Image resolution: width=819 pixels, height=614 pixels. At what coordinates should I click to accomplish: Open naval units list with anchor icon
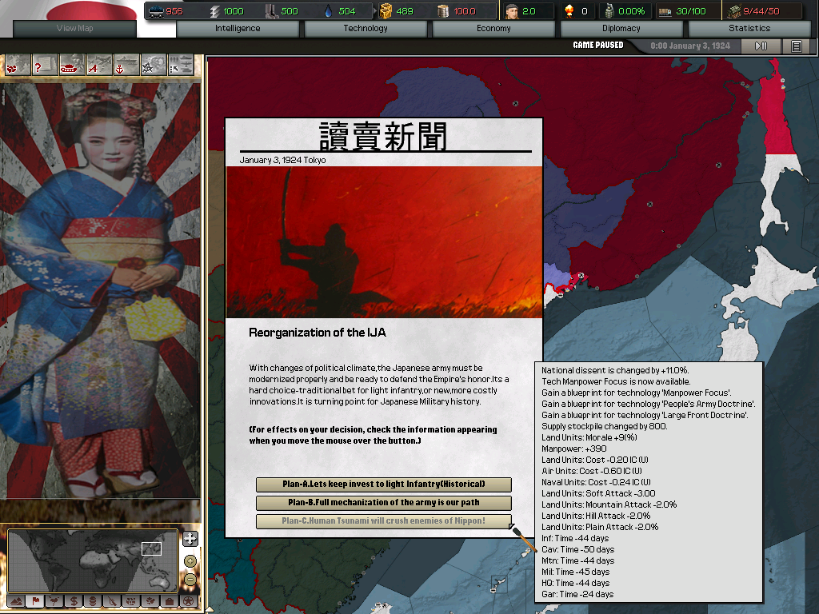pyautogui.click(x=126, y=65)
